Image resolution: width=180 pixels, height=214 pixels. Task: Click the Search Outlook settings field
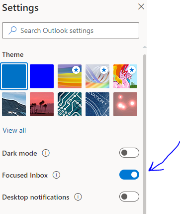(x=71, y=30)
